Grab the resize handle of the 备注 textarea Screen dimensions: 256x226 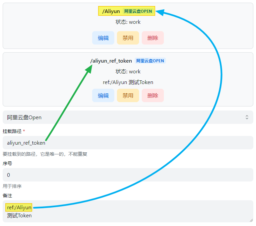tap(251, 220)
